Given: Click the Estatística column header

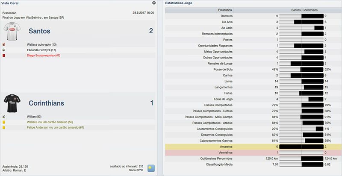Looking at the screenshot, I should [225, 9].
